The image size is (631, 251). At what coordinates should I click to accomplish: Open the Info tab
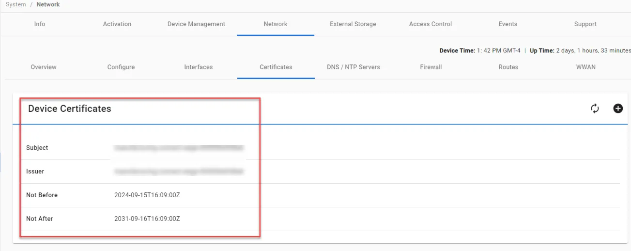pos(40,24)
